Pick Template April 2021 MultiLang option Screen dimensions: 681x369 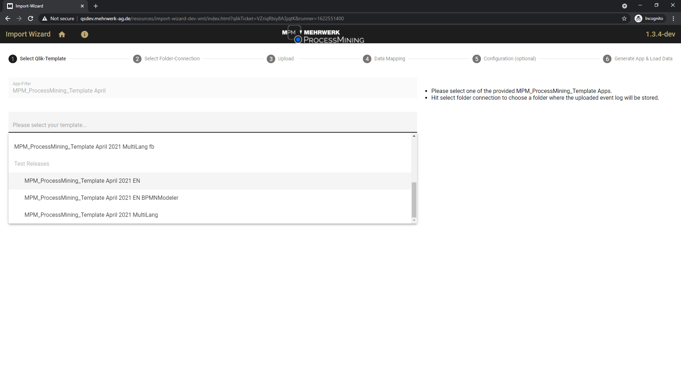coord(210,215)
